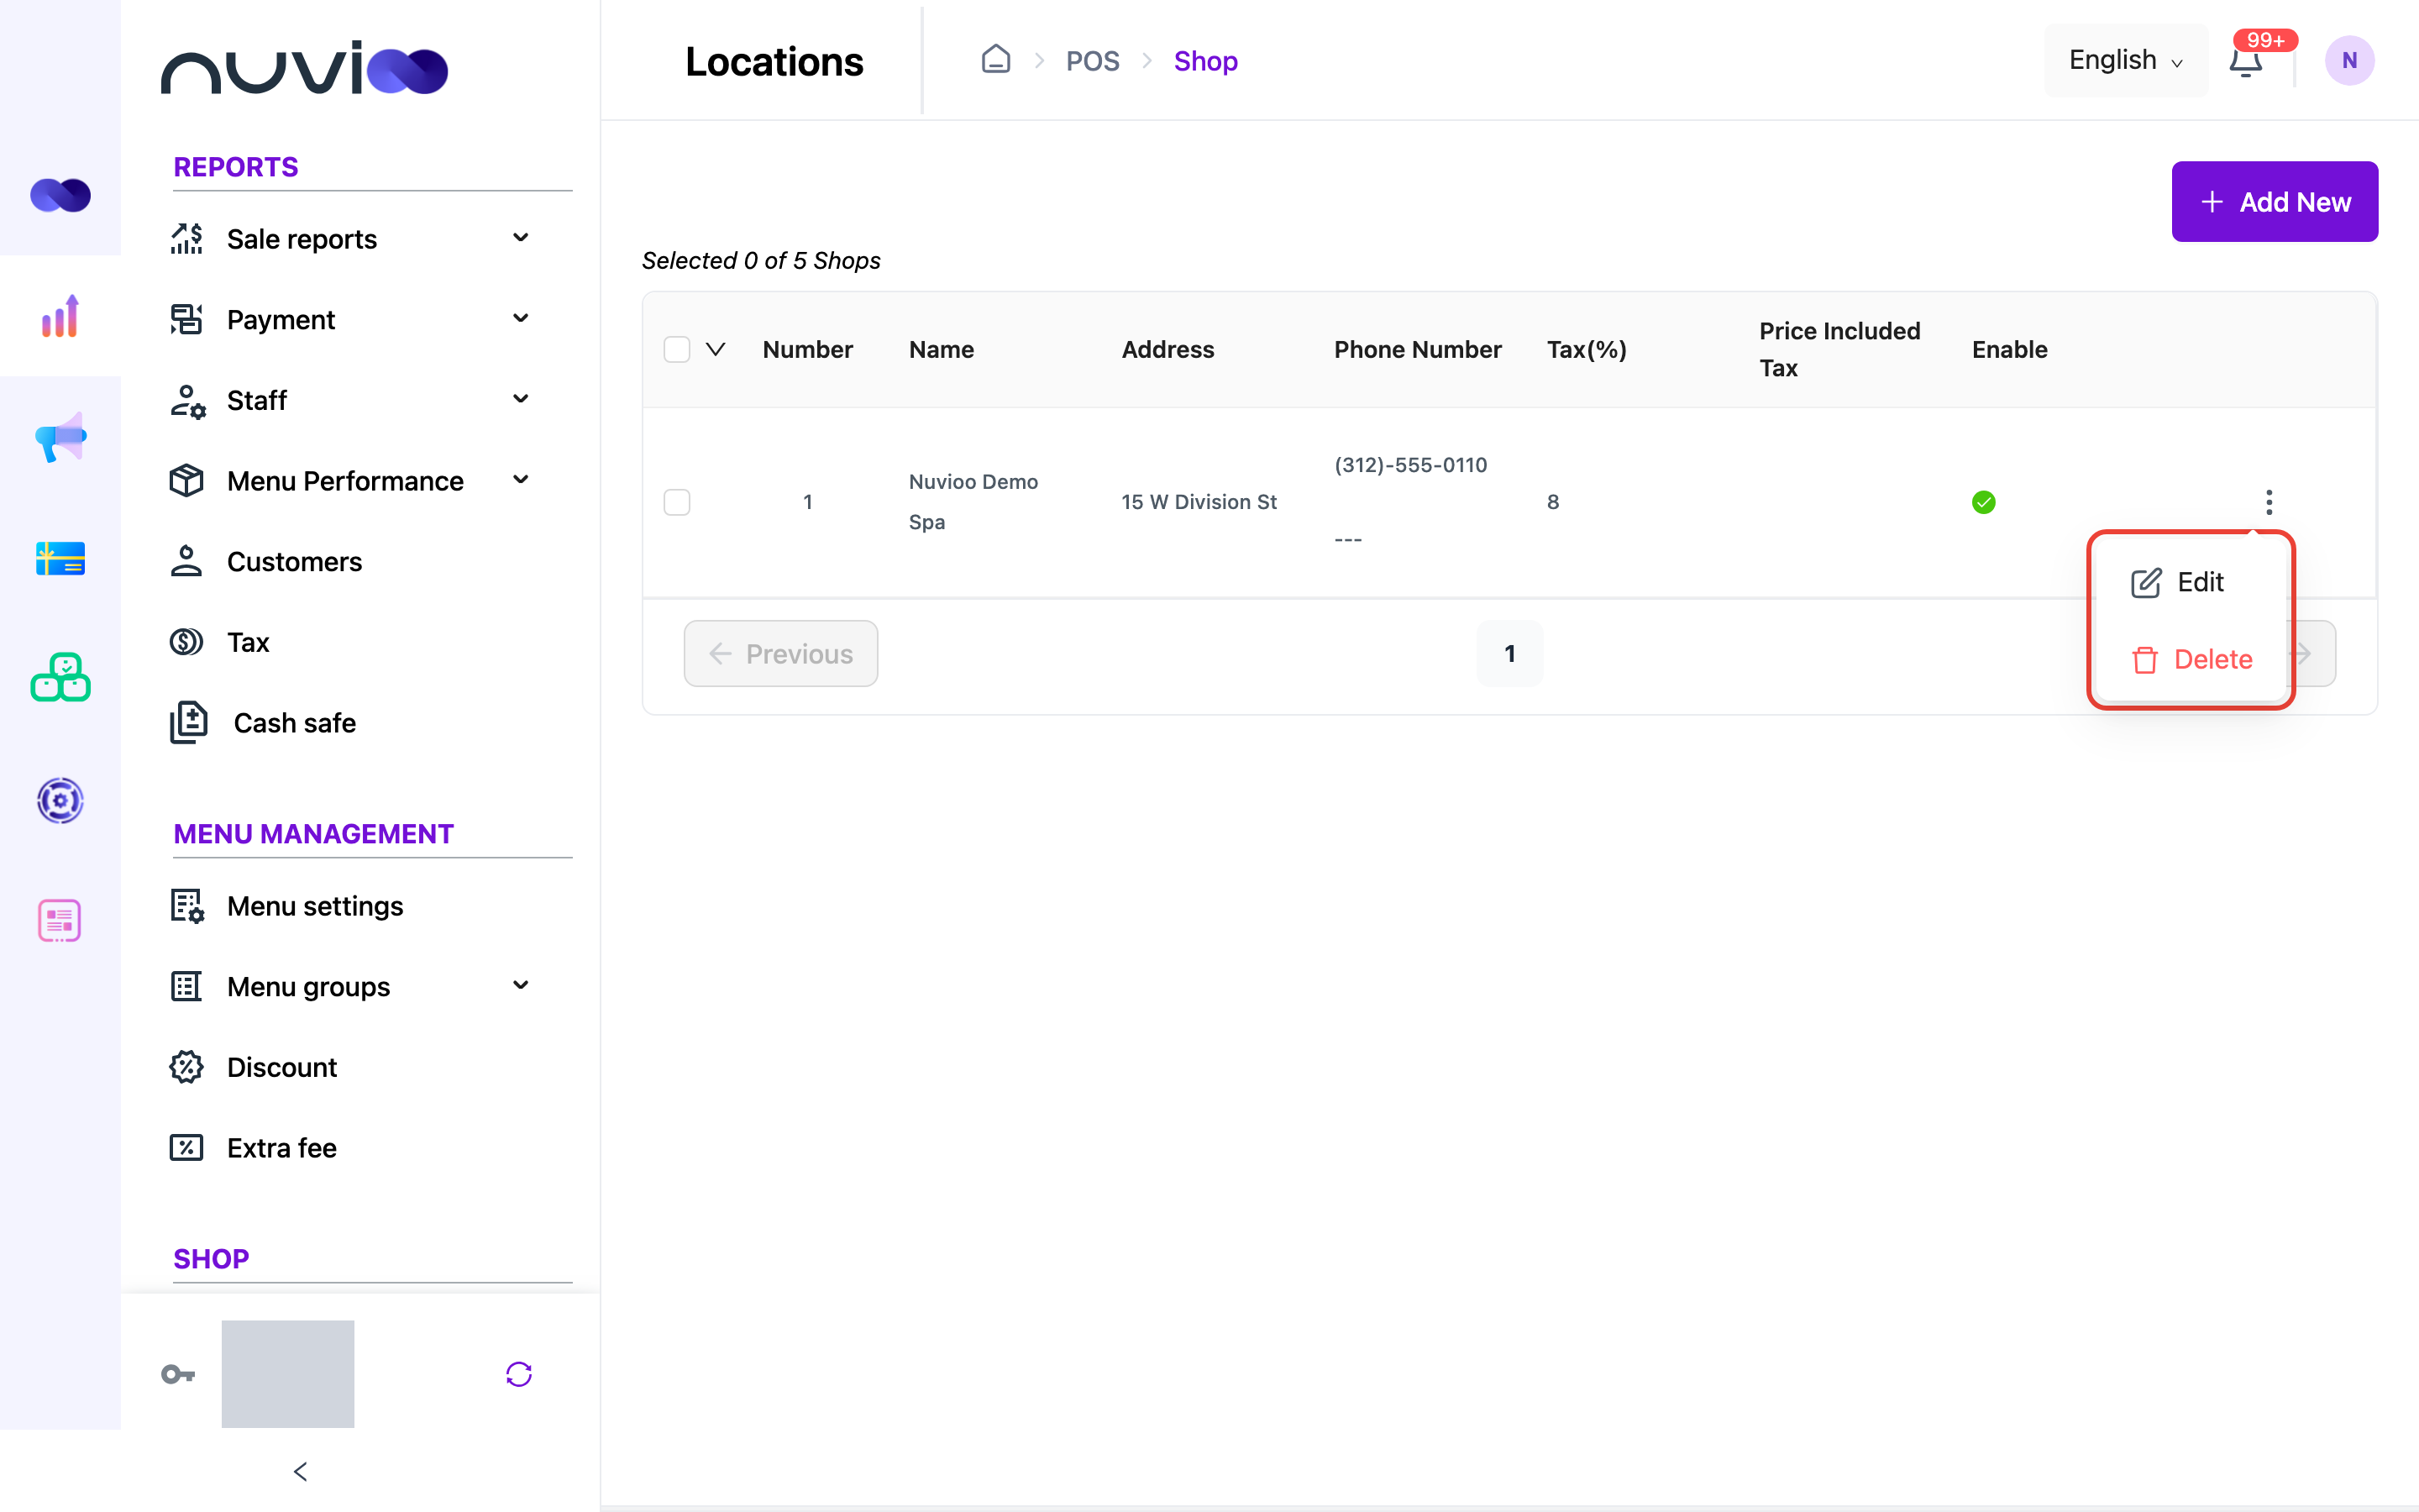Collapse sidebar with the left chevron
The height and width of the screenshot is (1512, 2419).
pos(301,1471)
